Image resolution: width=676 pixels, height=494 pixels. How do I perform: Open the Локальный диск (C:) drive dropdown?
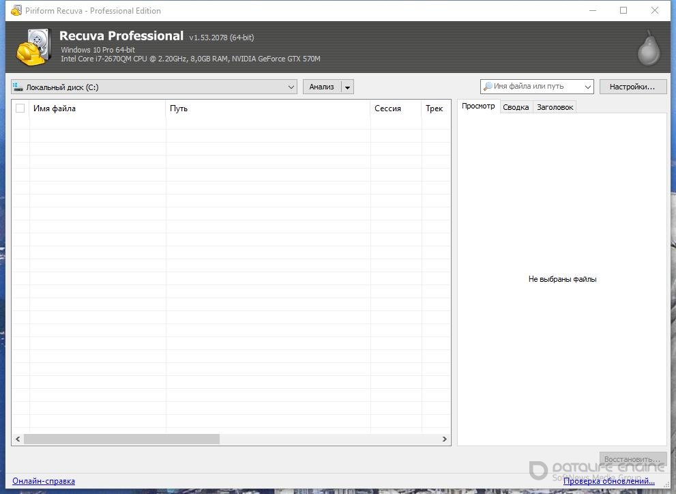pos(291,87)
